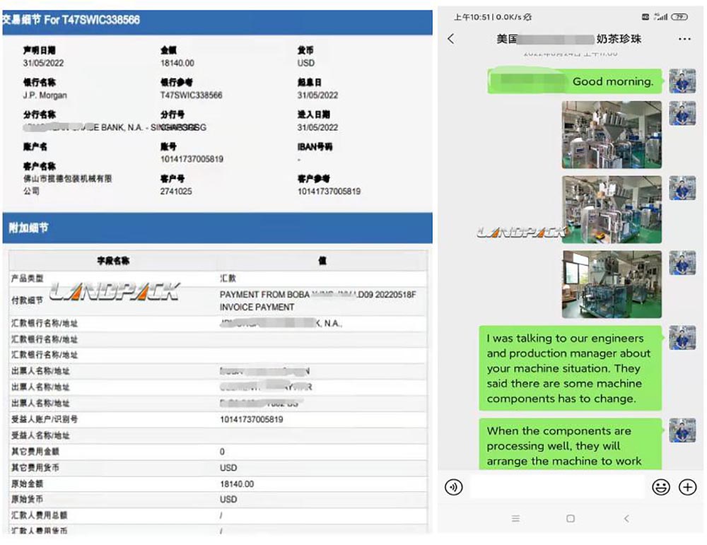
Task: Tap the back arrow in chat header
Action: pyautogui.click(x=452, y=39)
